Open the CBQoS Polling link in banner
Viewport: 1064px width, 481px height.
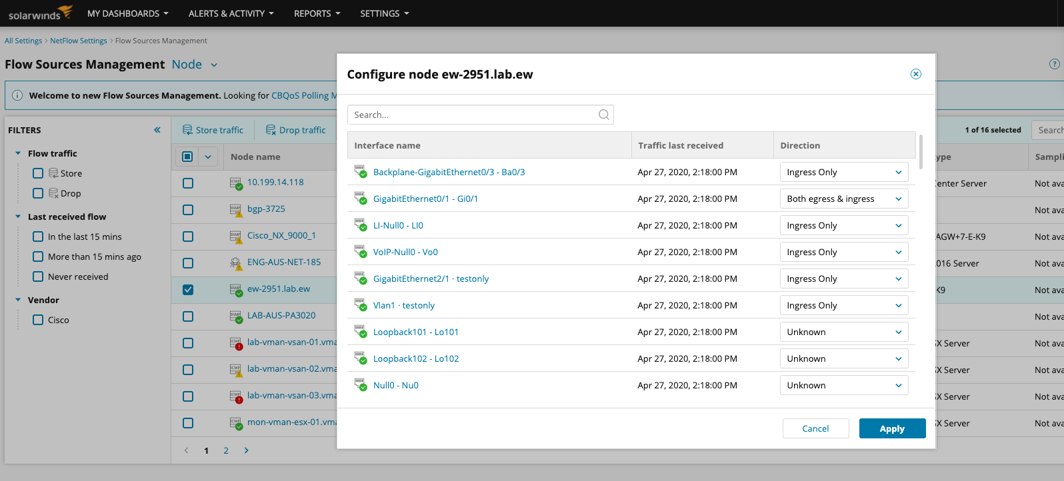(303, 95)
